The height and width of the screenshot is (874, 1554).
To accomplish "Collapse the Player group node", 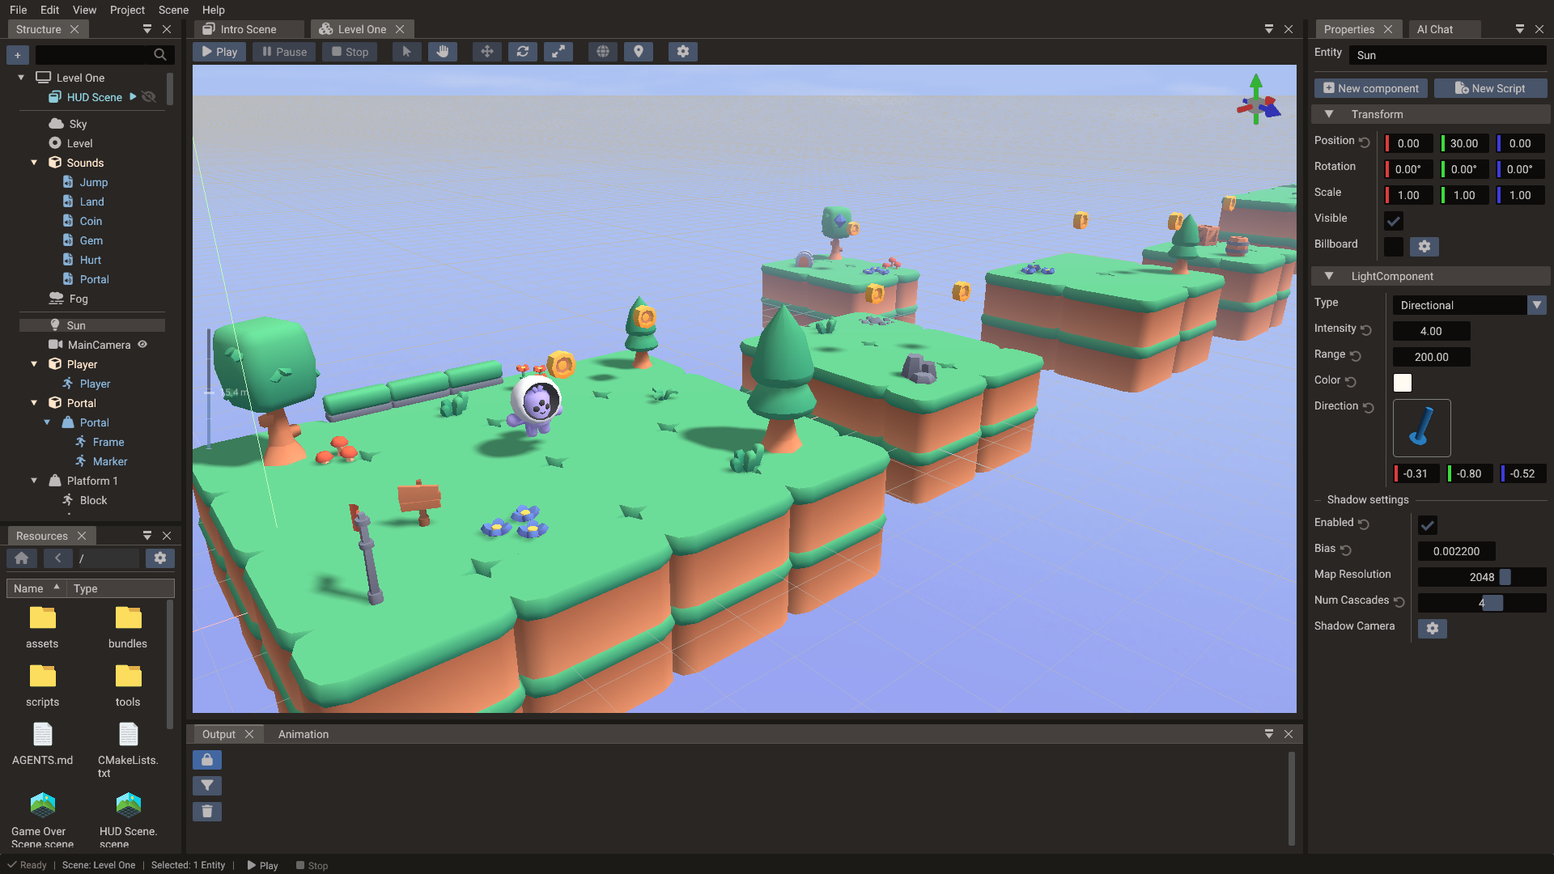I will pyautogui.click(x=34, y=364).
